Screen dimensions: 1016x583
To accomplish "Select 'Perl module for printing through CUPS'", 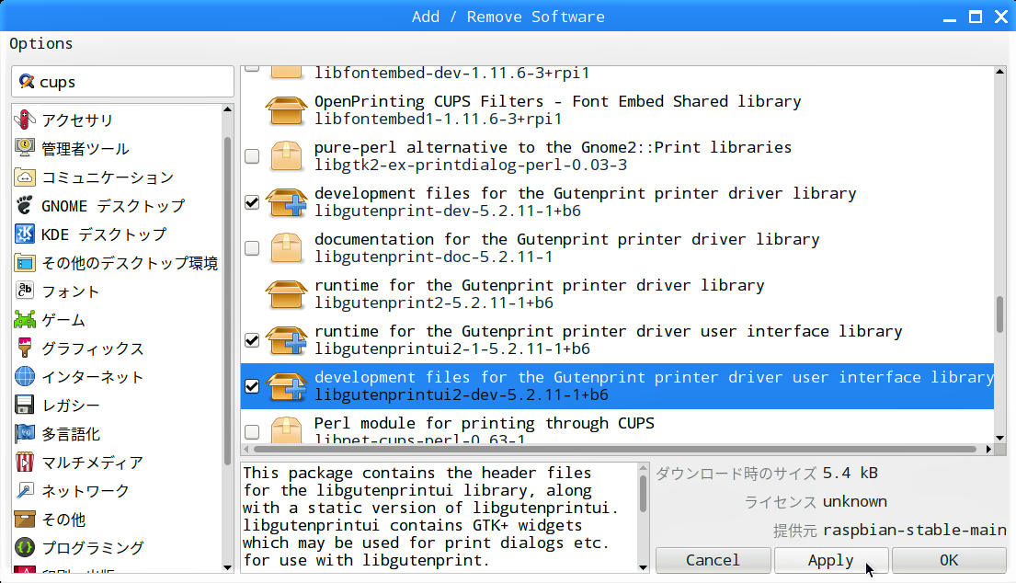I will point(484,424).
